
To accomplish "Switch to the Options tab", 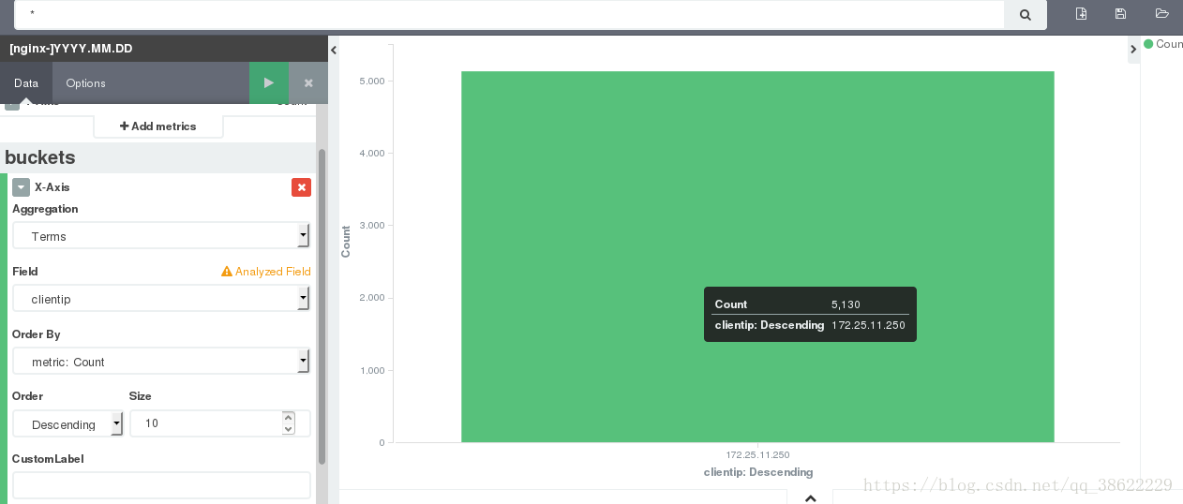I will coord(85,82).
